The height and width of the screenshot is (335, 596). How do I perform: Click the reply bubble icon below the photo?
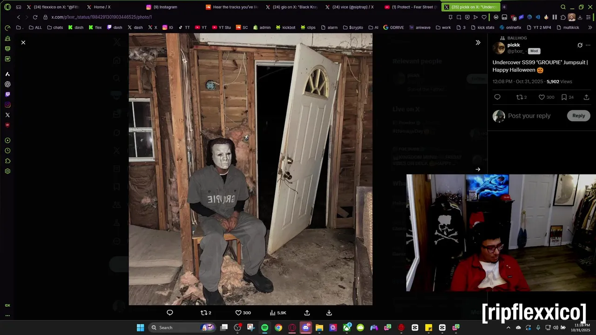click(x=170, y=313)
